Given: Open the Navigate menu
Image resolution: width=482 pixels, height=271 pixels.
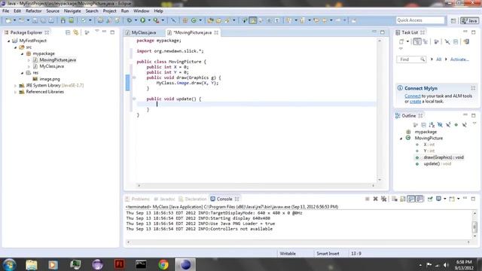Looking at the screenshot, I should 72,11.
